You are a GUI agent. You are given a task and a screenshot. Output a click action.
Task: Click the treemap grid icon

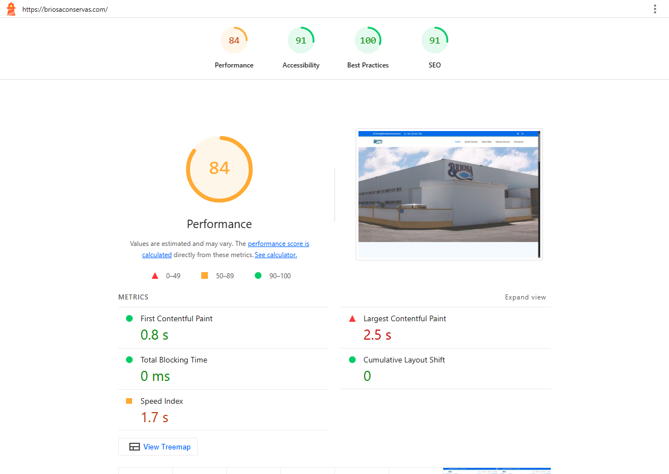134,447
